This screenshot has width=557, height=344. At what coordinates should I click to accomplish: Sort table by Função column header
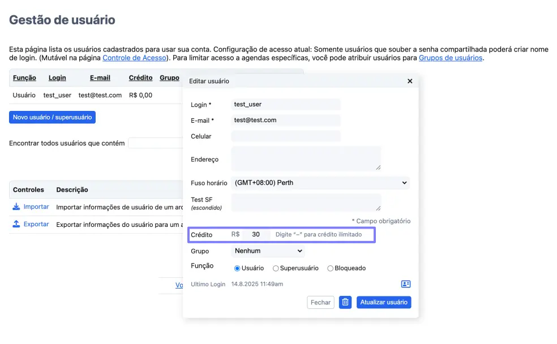click(x=24, y=78)
